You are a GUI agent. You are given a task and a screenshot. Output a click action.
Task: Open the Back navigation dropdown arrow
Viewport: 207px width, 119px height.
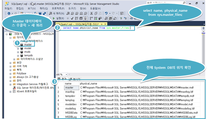click(12, 13)
